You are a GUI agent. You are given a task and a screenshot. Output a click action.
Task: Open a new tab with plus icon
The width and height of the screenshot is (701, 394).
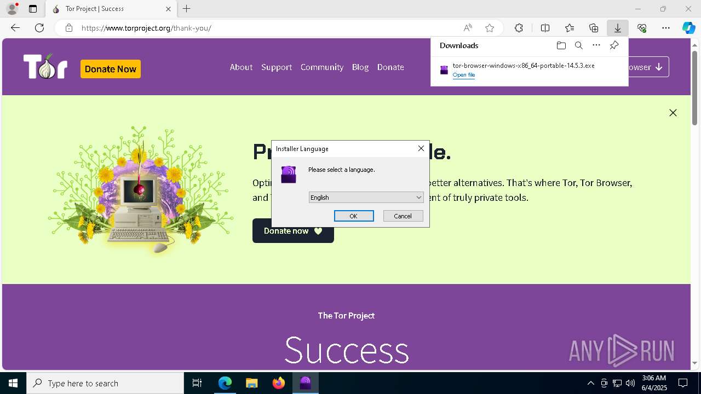tap(187, 9)
